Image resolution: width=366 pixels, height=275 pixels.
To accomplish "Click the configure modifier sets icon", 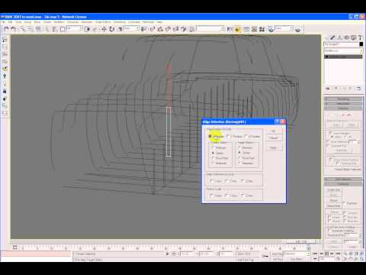I will (x=358, y=89).
